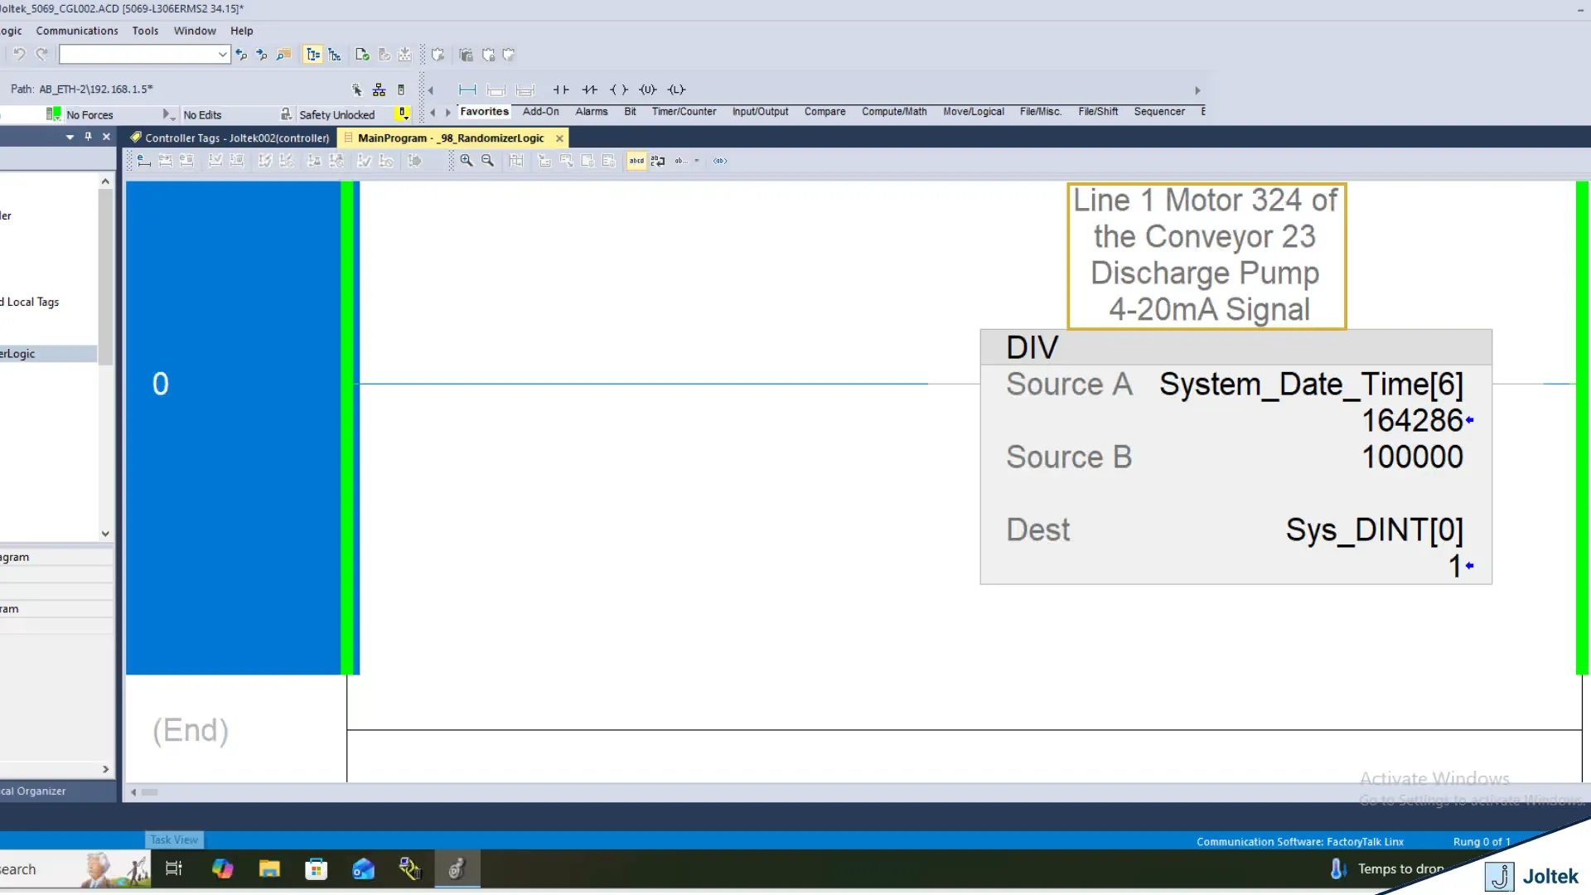Click the <ab> tag display icon

(x=720, y=161)
